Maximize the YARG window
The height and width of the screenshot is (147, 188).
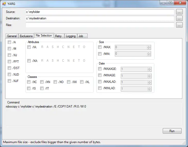tap(170, 3)
